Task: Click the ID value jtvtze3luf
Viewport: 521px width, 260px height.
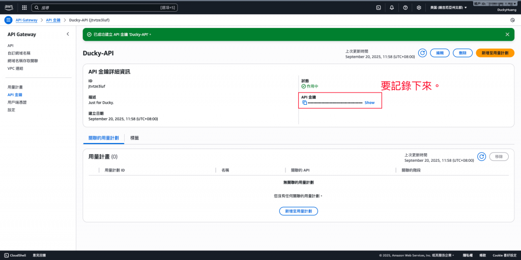Action: tap(97, 86)
